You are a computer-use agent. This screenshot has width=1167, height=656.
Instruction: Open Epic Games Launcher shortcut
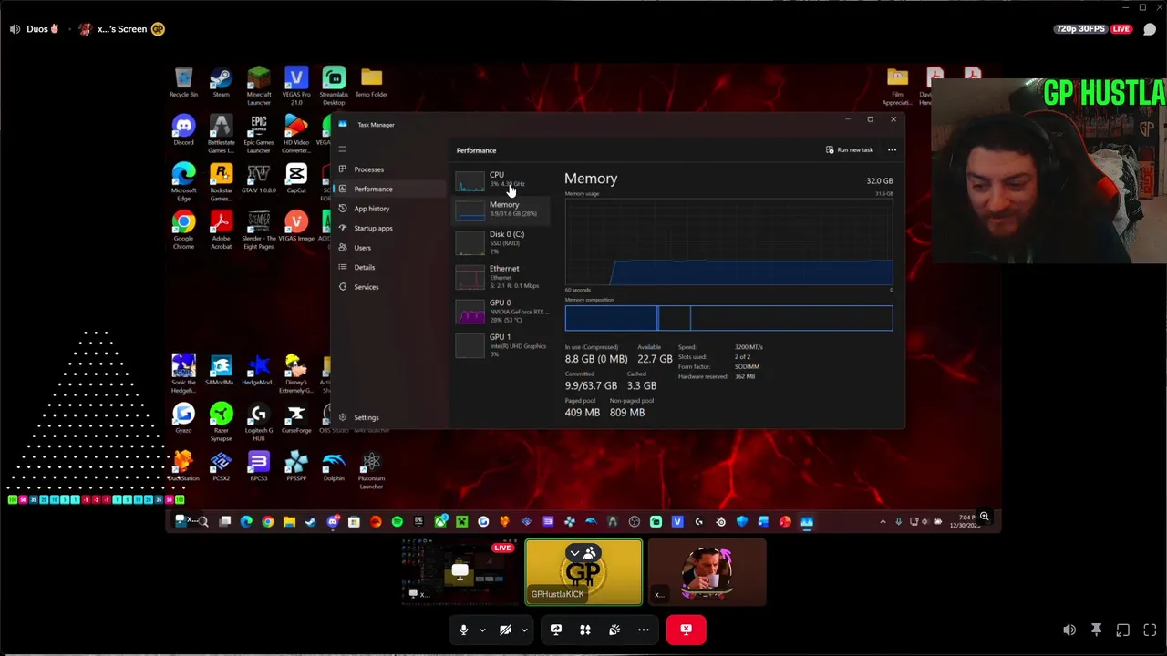click(x=259, y=134)
